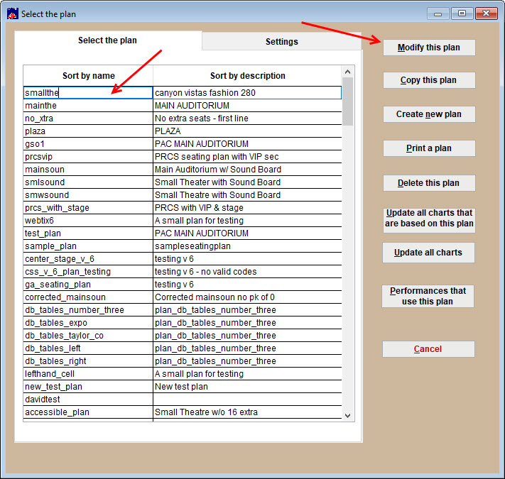Choose Create new plan
The image size is (505, 479).
click(x=429, y=114)
